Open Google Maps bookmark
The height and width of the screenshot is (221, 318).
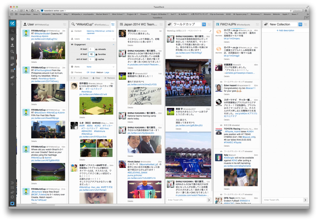(x=25, y=14)
